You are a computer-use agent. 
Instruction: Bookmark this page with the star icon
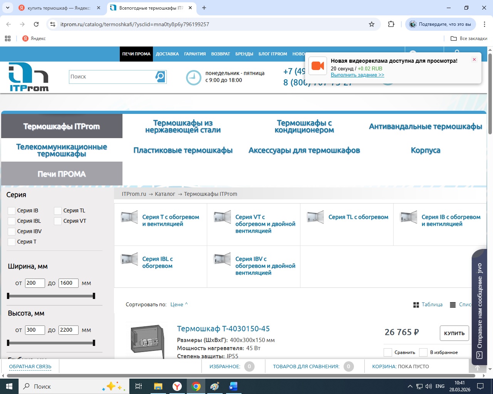coord(371,24)
